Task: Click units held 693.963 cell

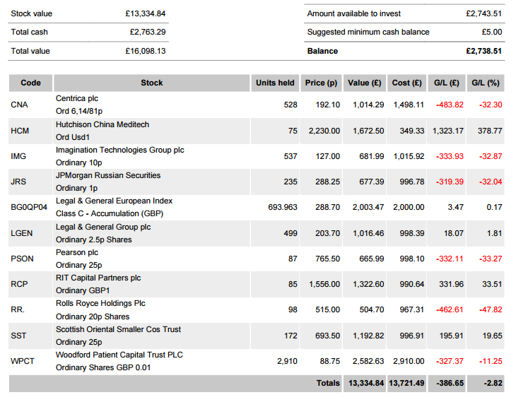Action: pyautogui.click(x=282, y=207)
